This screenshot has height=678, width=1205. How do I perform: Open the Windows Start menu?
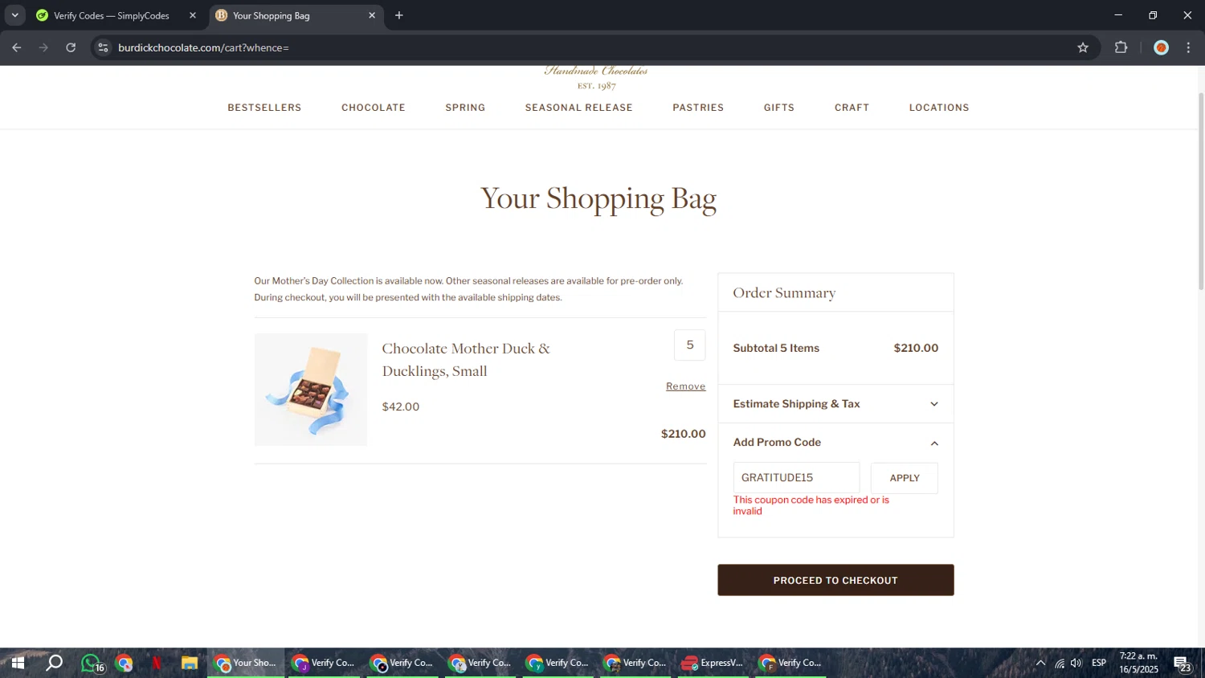pos(17,663)
